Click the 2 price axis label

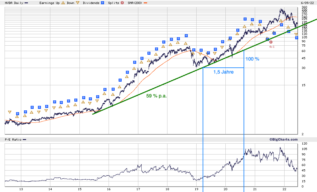pos(303,134)
